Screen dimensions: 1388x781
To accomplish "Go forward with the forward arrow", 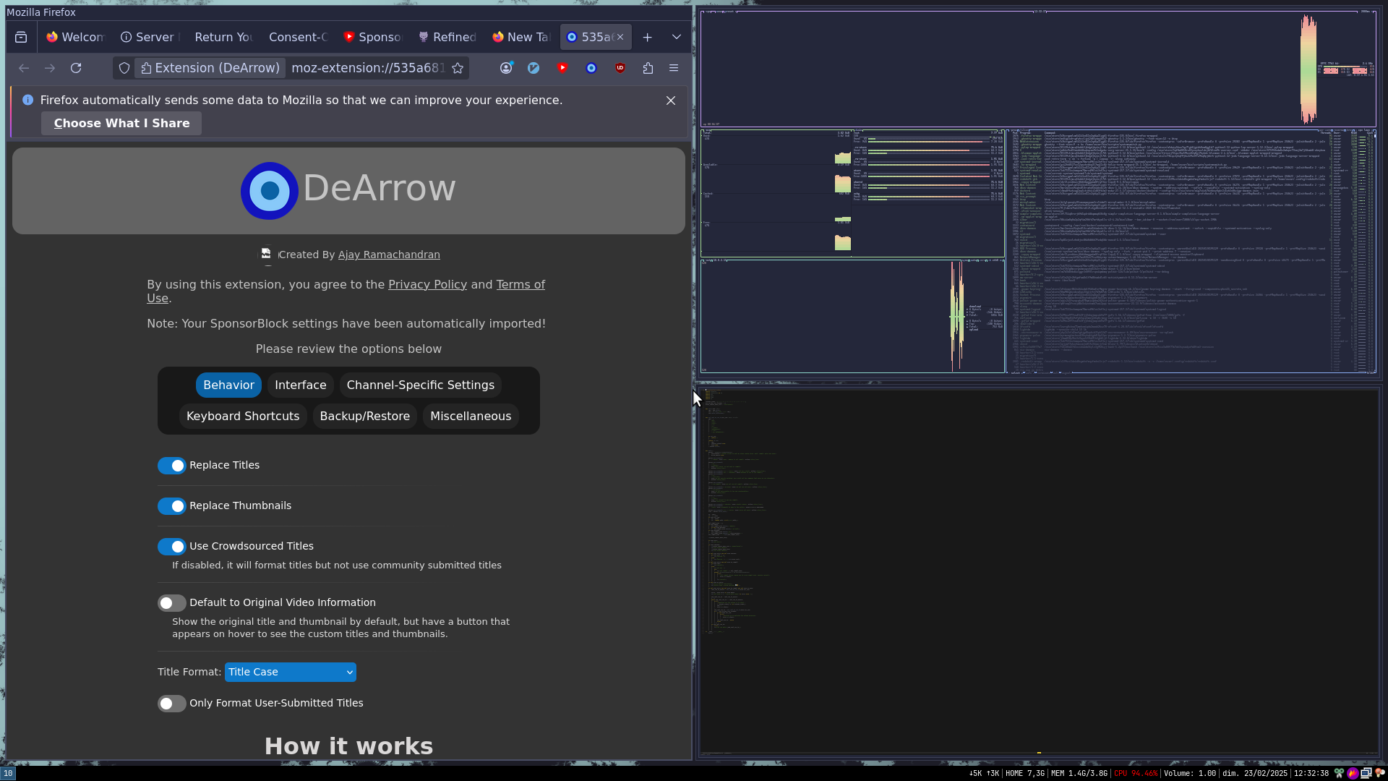I will click(50, 68).
